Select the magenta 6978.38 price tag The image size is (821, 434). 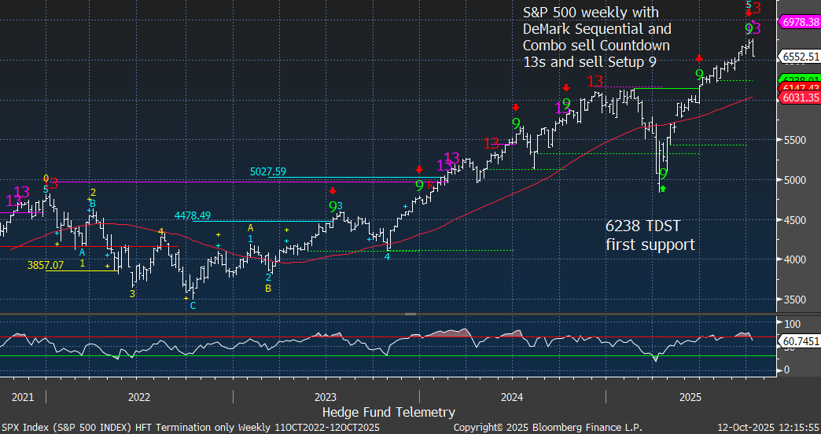point(799,23)
